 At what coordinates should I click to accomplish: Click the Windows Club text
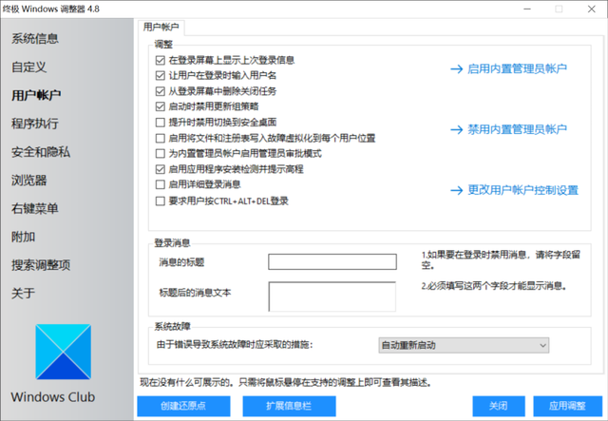pos(53,397)
